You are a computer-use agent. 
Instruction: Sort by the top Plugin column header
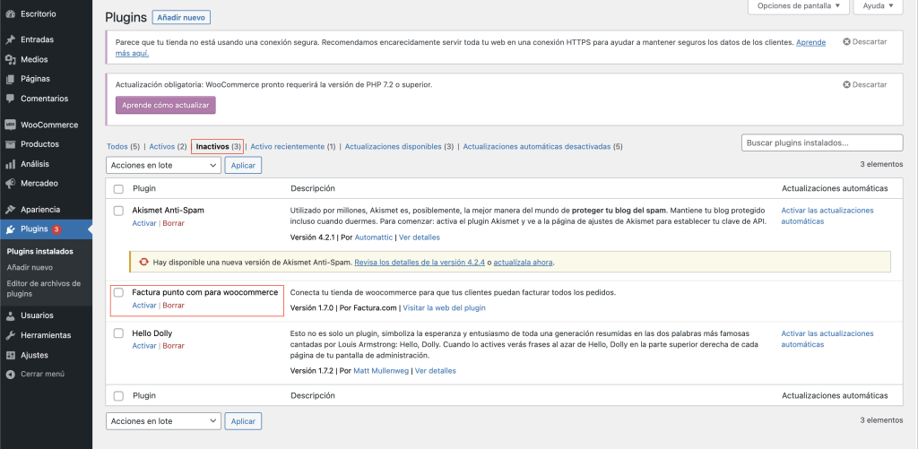tap(144, 189)
